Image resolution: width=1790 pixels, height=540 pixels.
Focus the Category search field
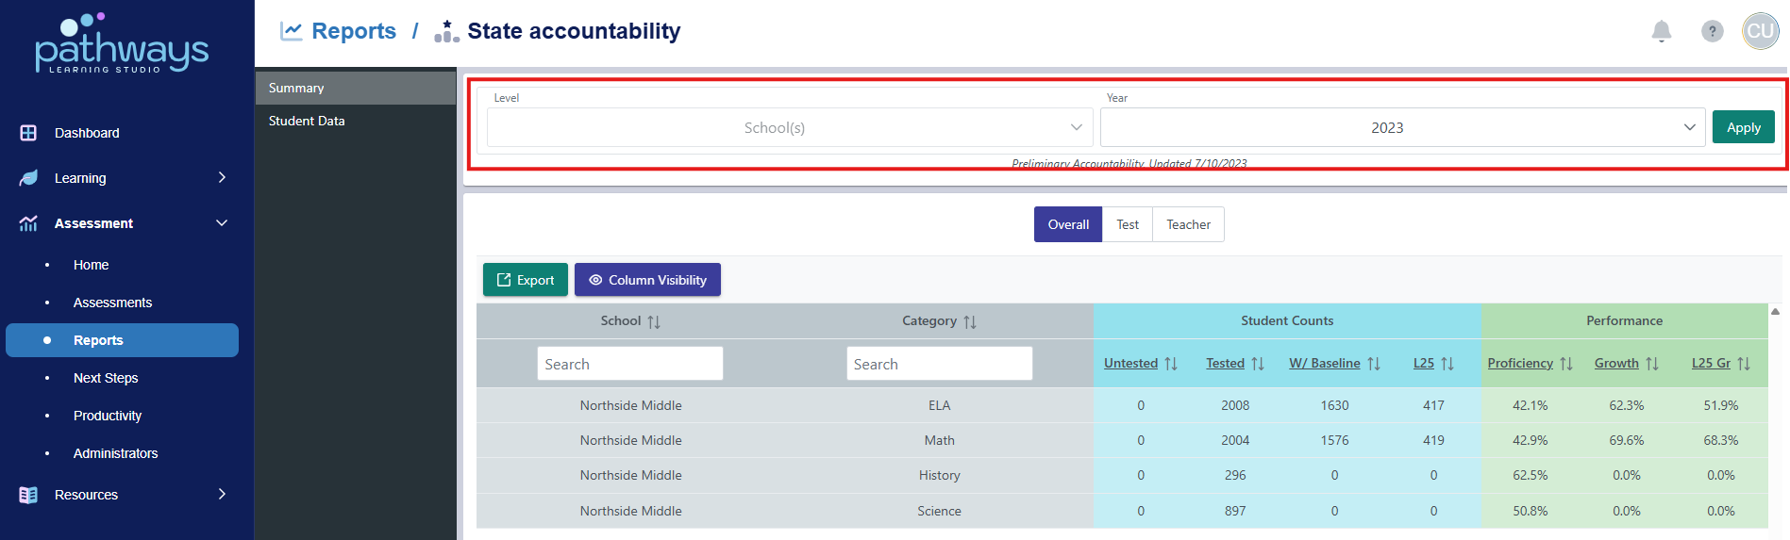[x=940, y=364]
